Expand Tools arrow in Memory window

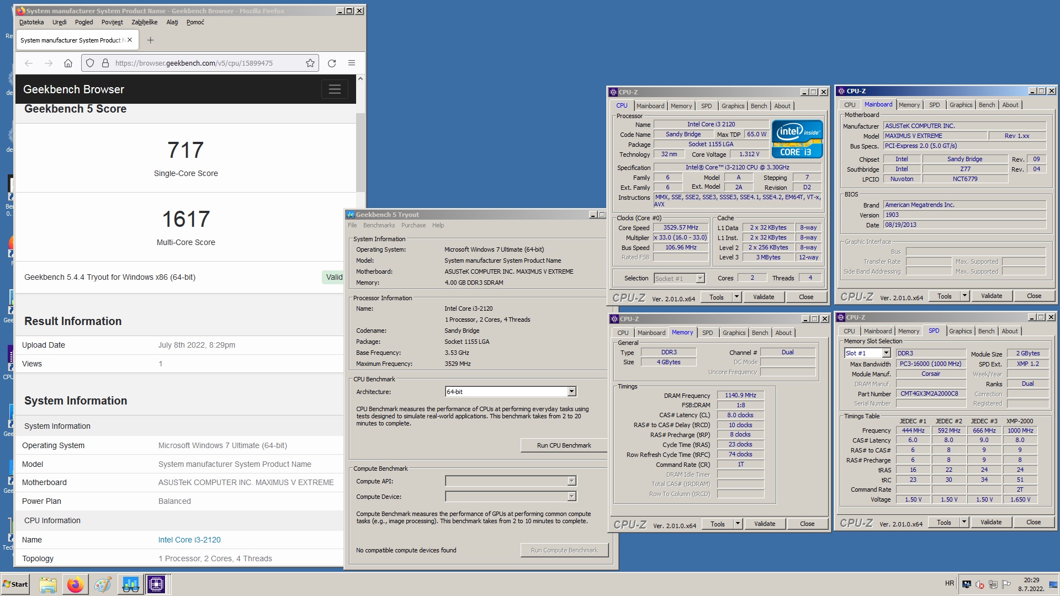click(738, 524)
